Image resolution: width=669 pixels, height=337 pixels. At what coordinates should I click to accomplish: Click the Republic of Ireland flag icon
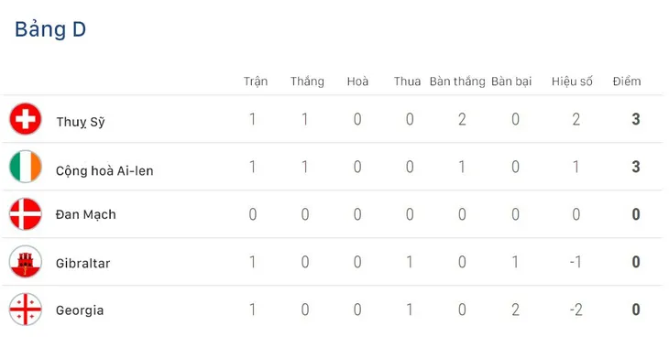click(x=26, y=167)
